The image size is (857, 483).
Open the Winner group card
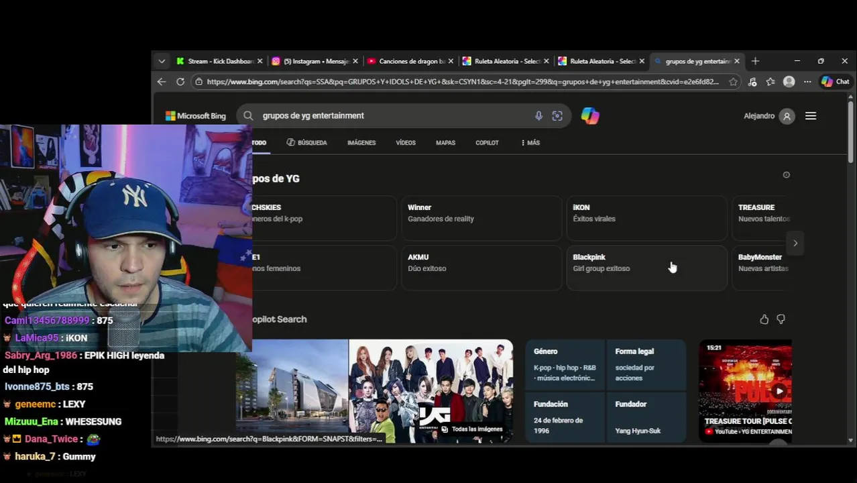pyautogui.click(x=481, y=218)
